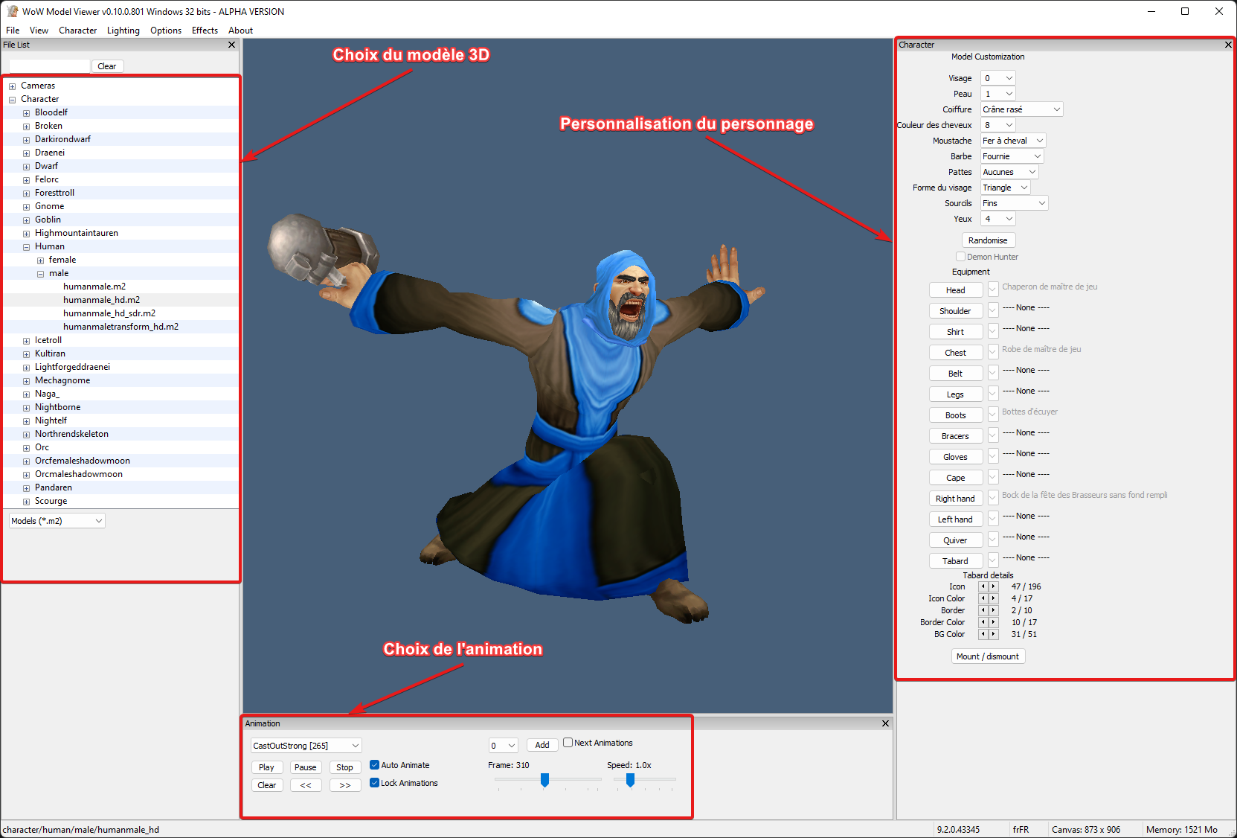The image size is (1237, 838).
Task: Step tabard Icon 47 / 196 to the next value
Action: [x=993, y=586]
